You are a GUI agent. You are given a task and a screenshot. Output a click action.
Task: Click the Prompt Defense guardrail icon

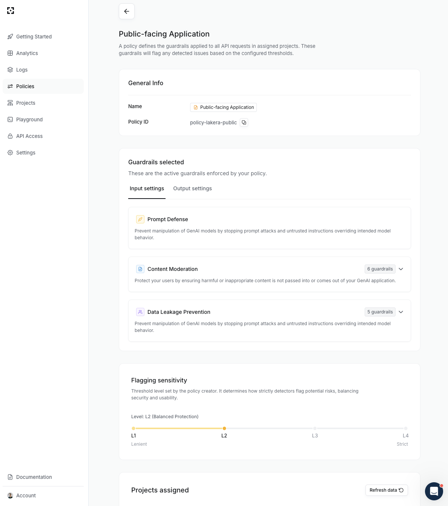(140, 219)
